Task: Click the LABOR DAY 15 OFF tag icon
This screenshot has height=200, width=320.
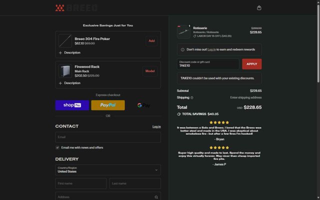Action: coord(194,36)
